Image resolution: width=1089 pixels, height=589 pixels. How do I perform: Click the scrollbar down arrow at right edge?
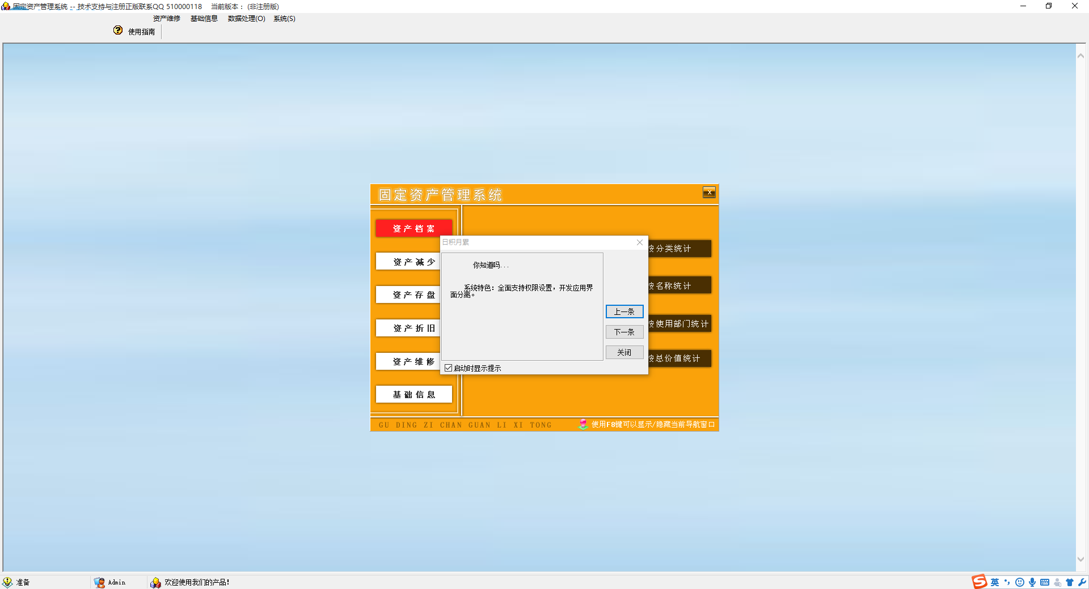tap(1080, 559)
